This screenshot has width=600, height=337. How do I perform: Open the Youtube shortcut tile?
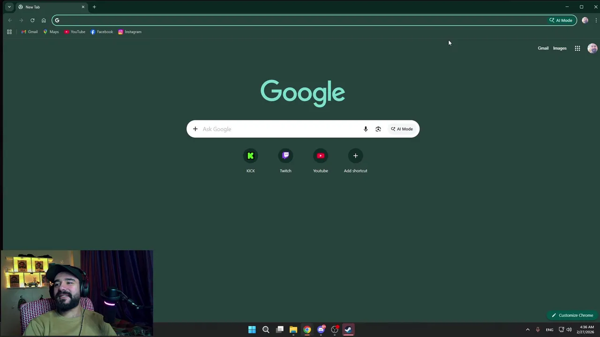[321, 161]
